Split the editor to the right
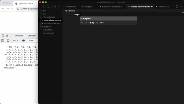The width and height of the screenshot is (184, 104). (x=177, y=6)
